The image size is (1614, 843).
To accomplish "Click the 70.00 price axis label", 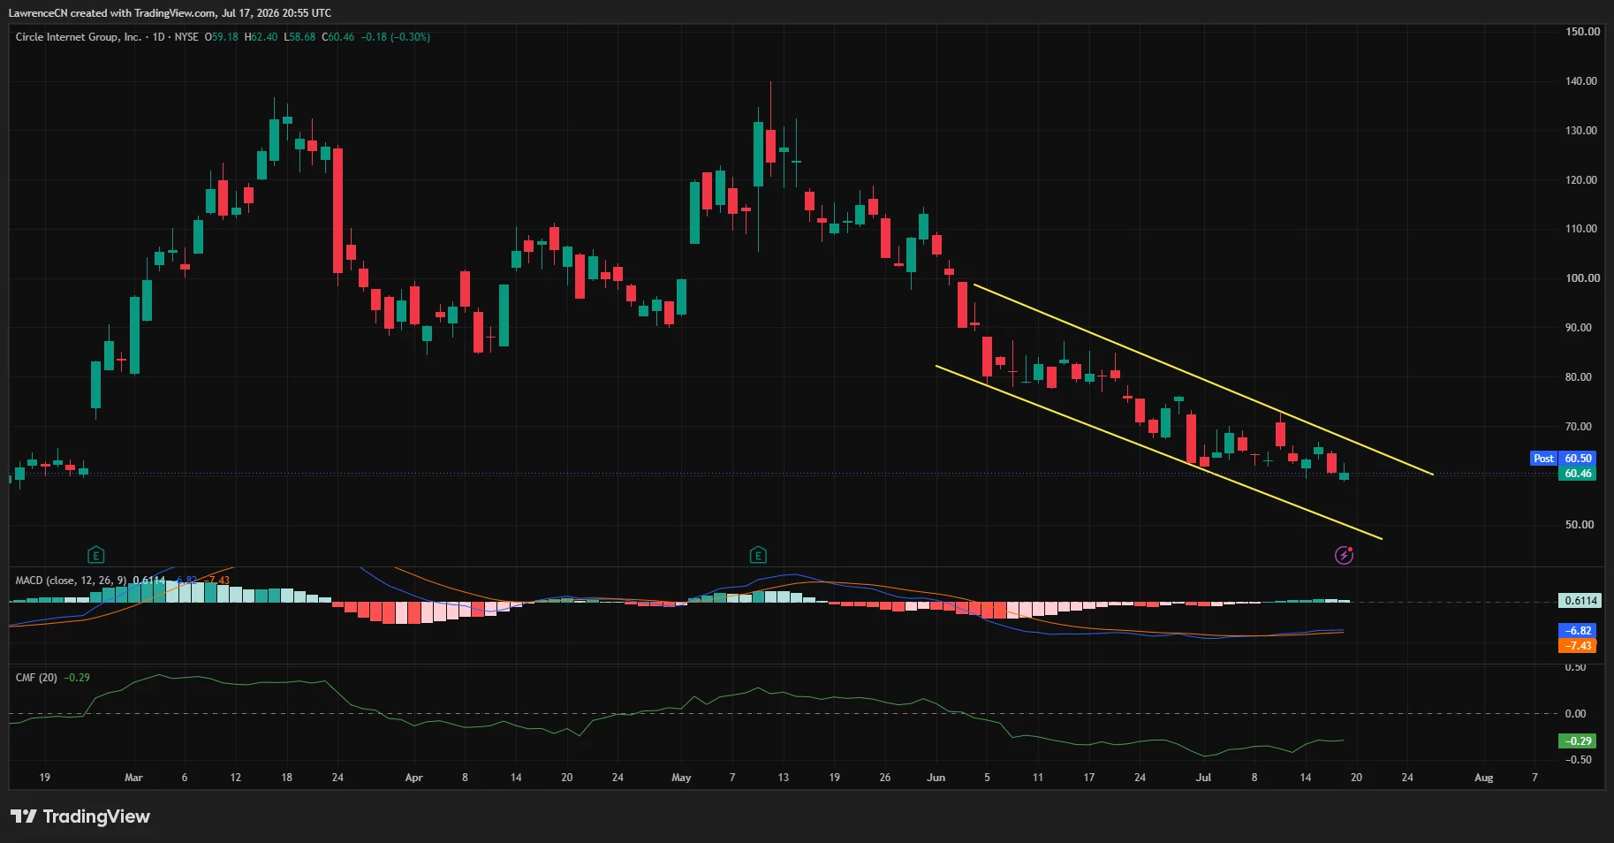I will point(1578,427).
